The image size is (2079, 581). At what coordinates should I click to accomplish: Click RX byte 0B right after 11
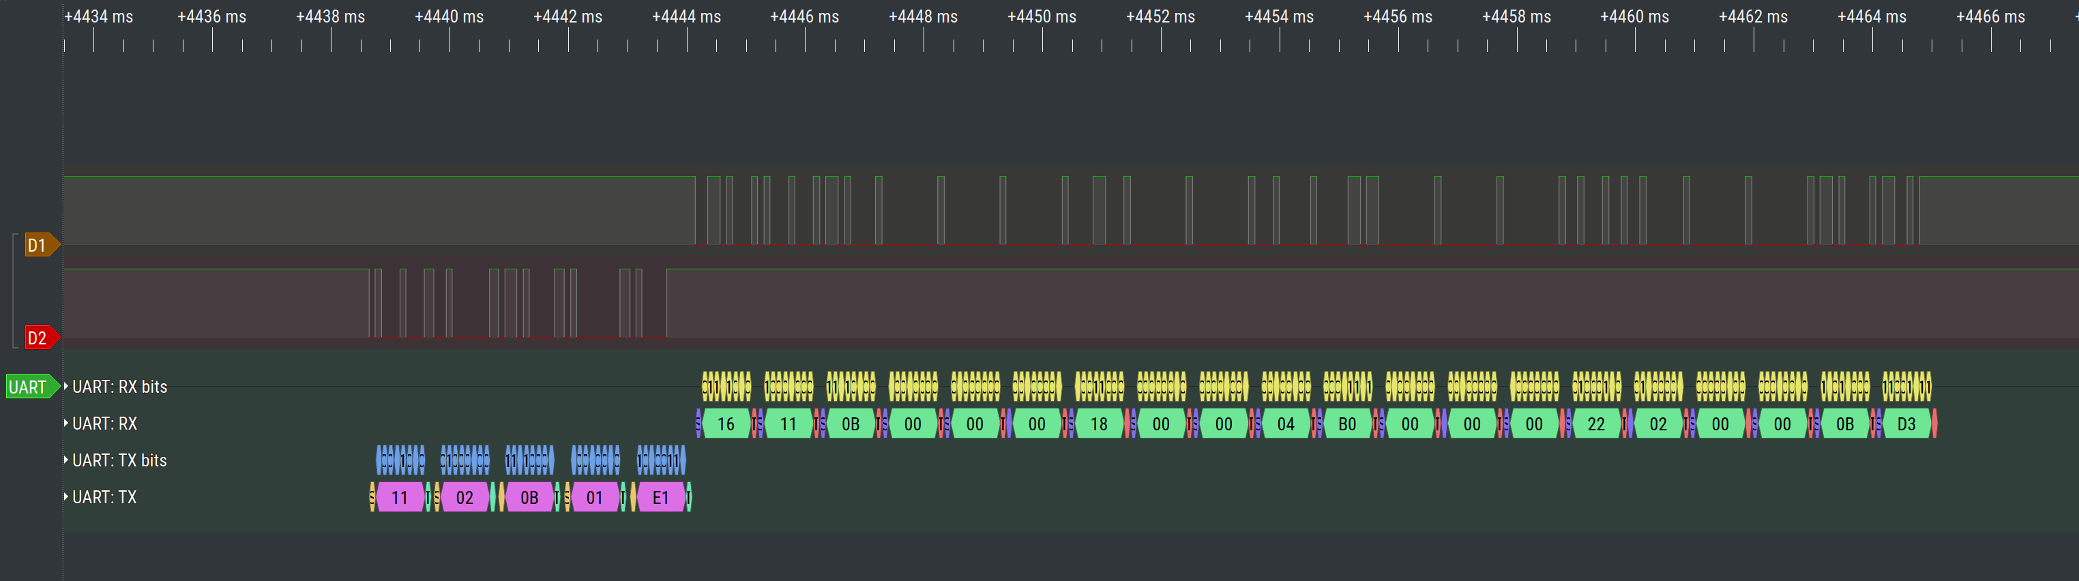(x=851, y=423)
